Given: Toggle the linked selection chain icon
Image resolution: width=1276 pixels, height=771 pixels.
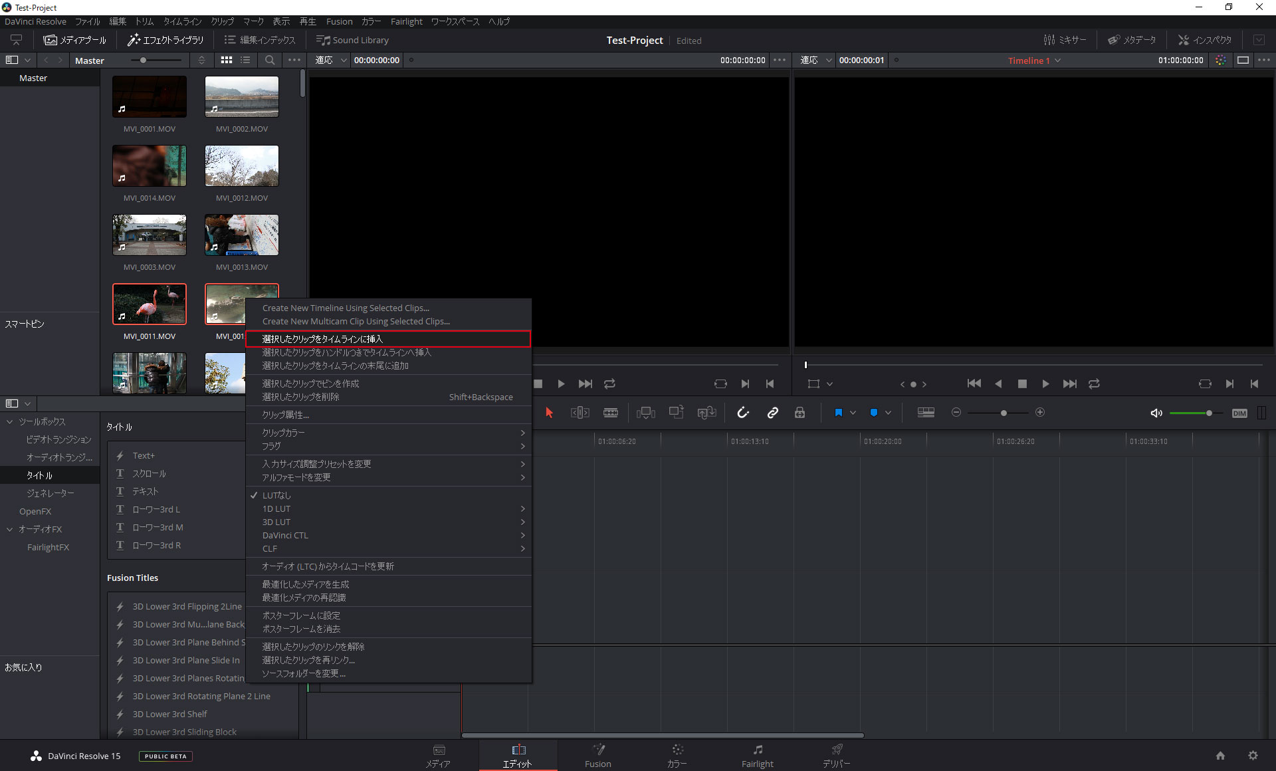Looking at the screenshot, I should (x=772, y=413).
